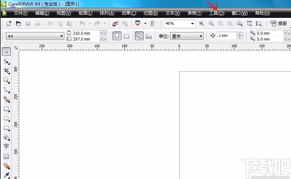Image resolution: width=291 pixels, height=179 pixels.
Task: Select the Table tool
Action: pyautogui.click(x=6, y=156)
